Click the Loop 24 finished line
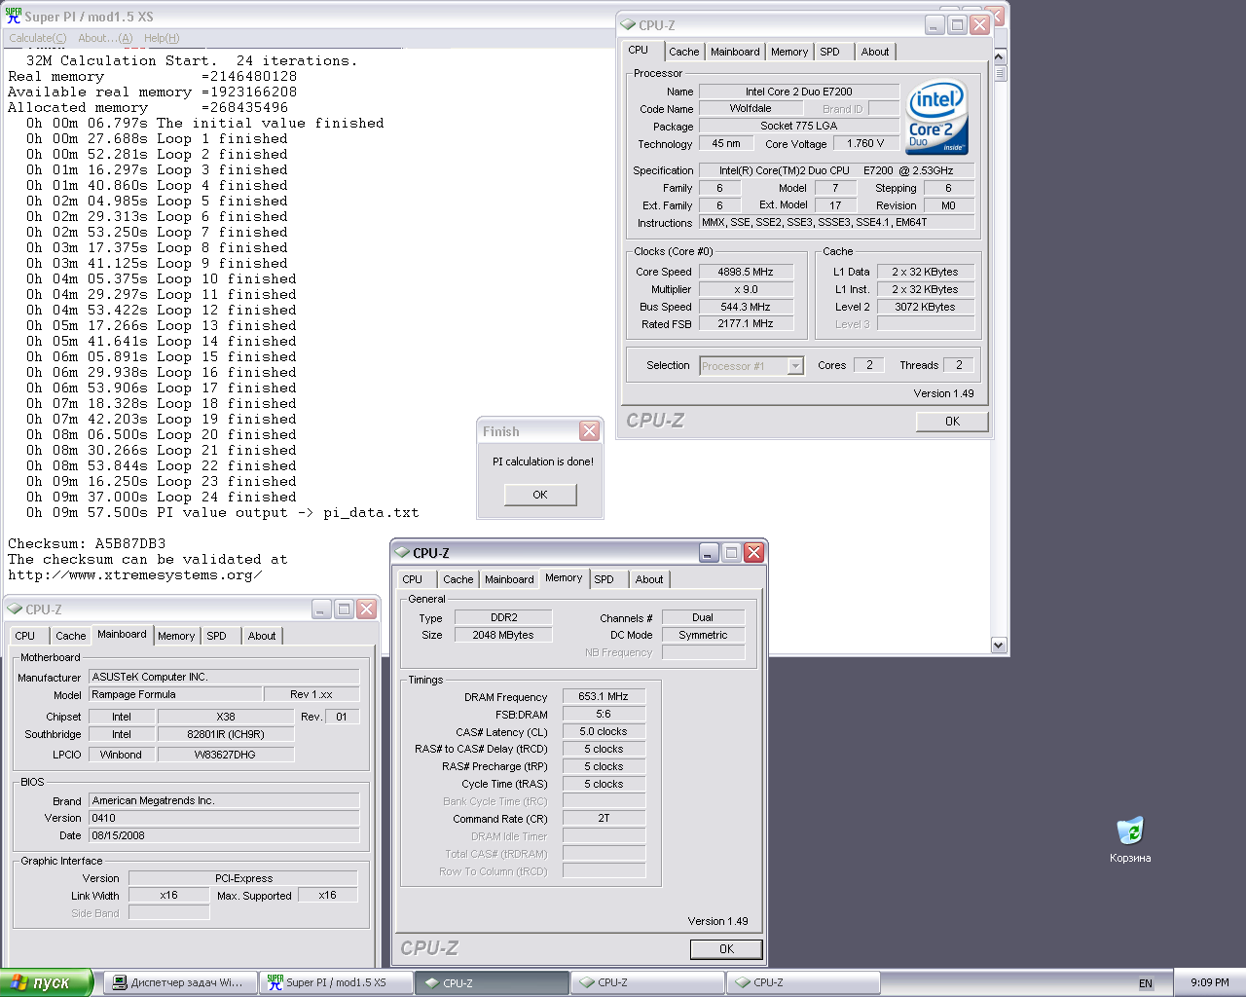The height and width of the screenshot is (997, 1246). coord(161,497)
